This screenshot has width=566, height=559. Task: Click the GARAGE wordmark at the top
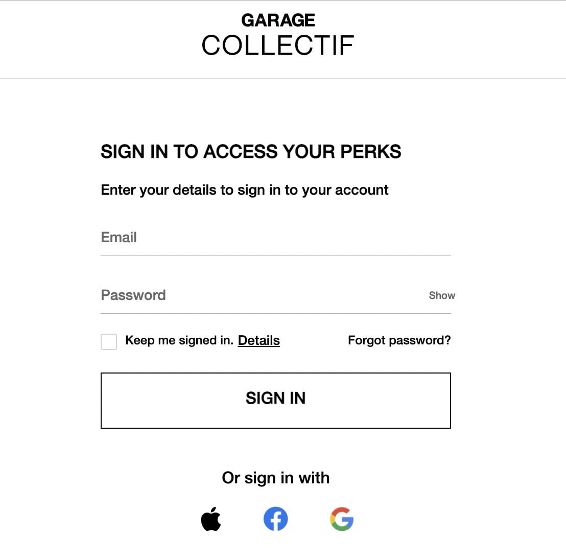pyautogui.click(x=277, y=20)
